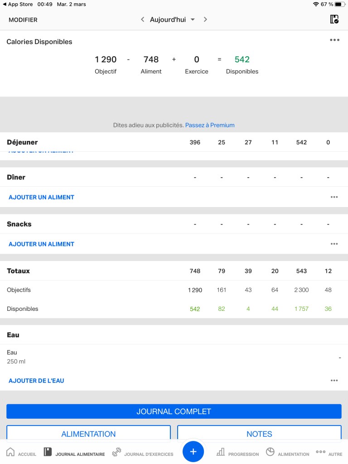
Task: Open the diary complete icon top right
Action: [334, 19]
